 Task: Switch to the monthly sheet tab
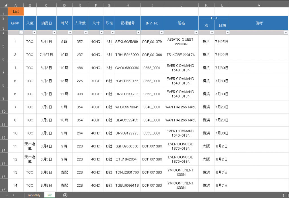(34, 195)
